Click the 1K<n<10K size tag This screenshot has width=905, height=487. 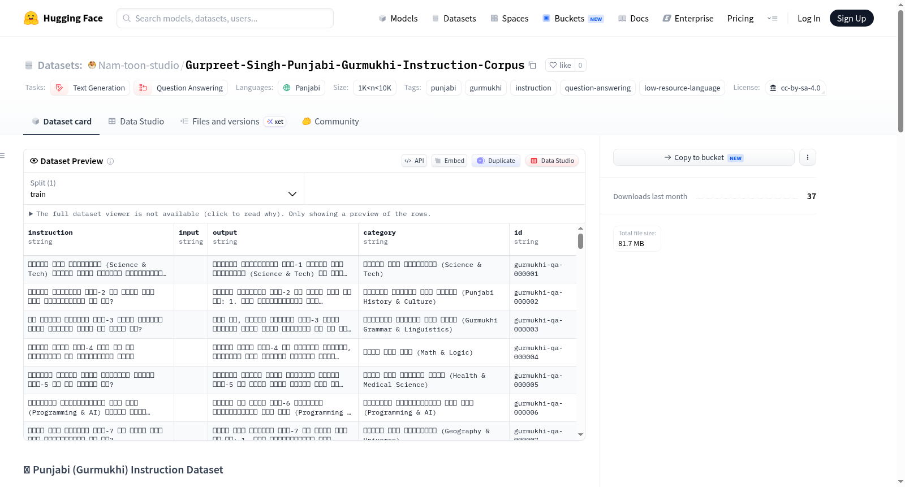(x=374, y=88)
